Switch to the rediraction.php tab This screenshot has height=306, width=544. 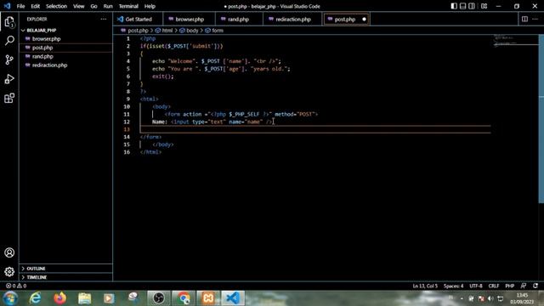292,19
